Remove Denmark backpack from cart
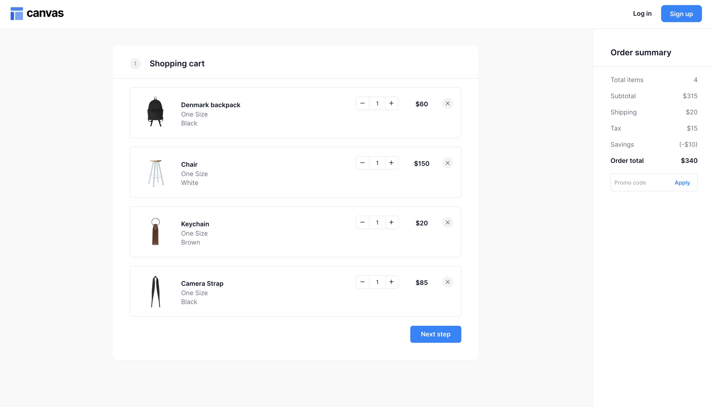The image size is (713, 407). pyautogui.click(x=447, y=103)
